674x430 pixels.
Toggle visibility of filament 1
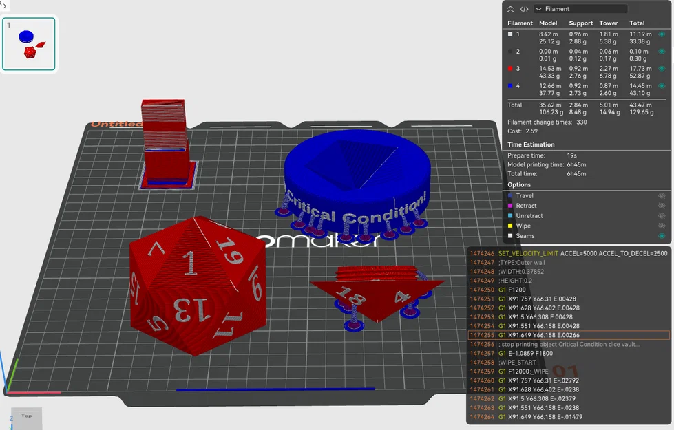(x=662, y=34)
